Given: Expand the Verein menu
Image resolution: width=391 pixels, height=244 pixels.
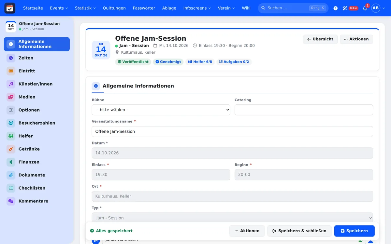Looking at the screenshot, I should tap(226, 8).
